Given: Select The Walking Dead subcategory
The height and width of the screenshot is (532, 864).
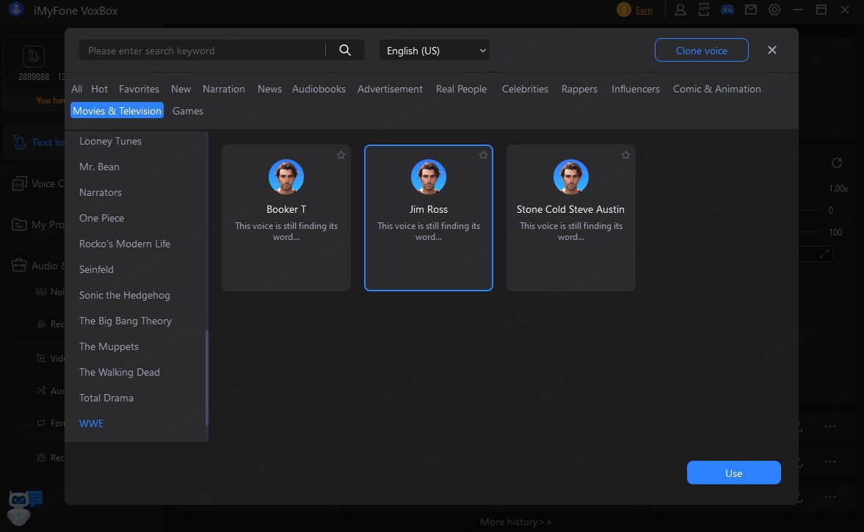Looking at the screenshot, I should [120, 372].
